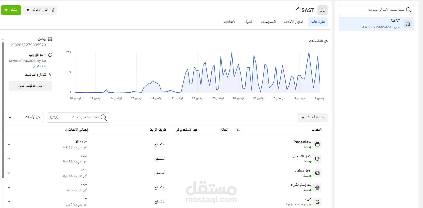Click the 'swedish-academy.se' domain text
Viewport: 423px width, 208px height.
(27, 61)
